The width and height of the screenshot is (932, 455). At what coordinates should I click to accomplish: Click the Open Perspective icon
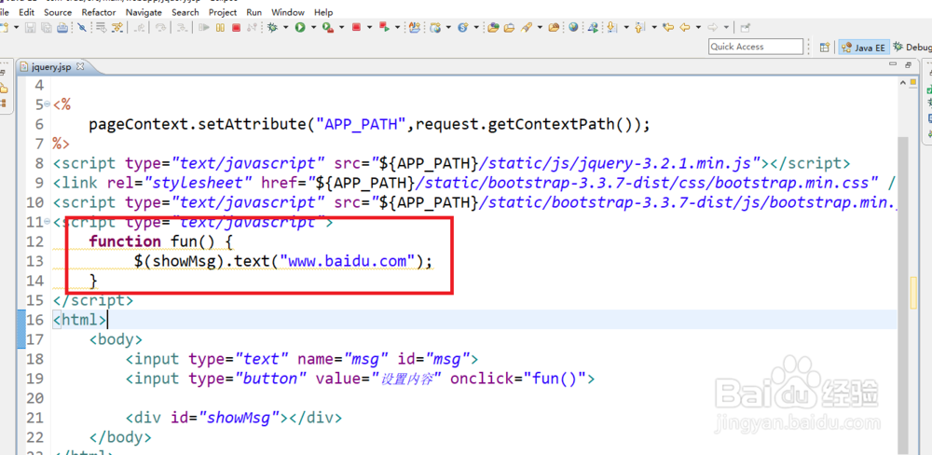tap(825, 47)
